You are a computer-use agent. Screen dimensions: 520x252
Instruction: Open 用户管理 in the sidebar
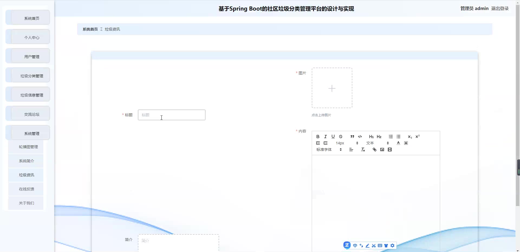pos(28,56)
